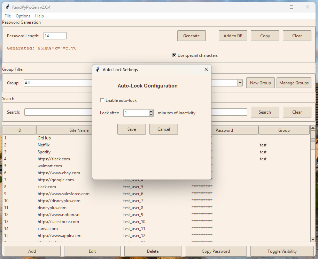Expand the Group dropdown arrow
This screenshot has width=318, height=259.
[240, 83]
